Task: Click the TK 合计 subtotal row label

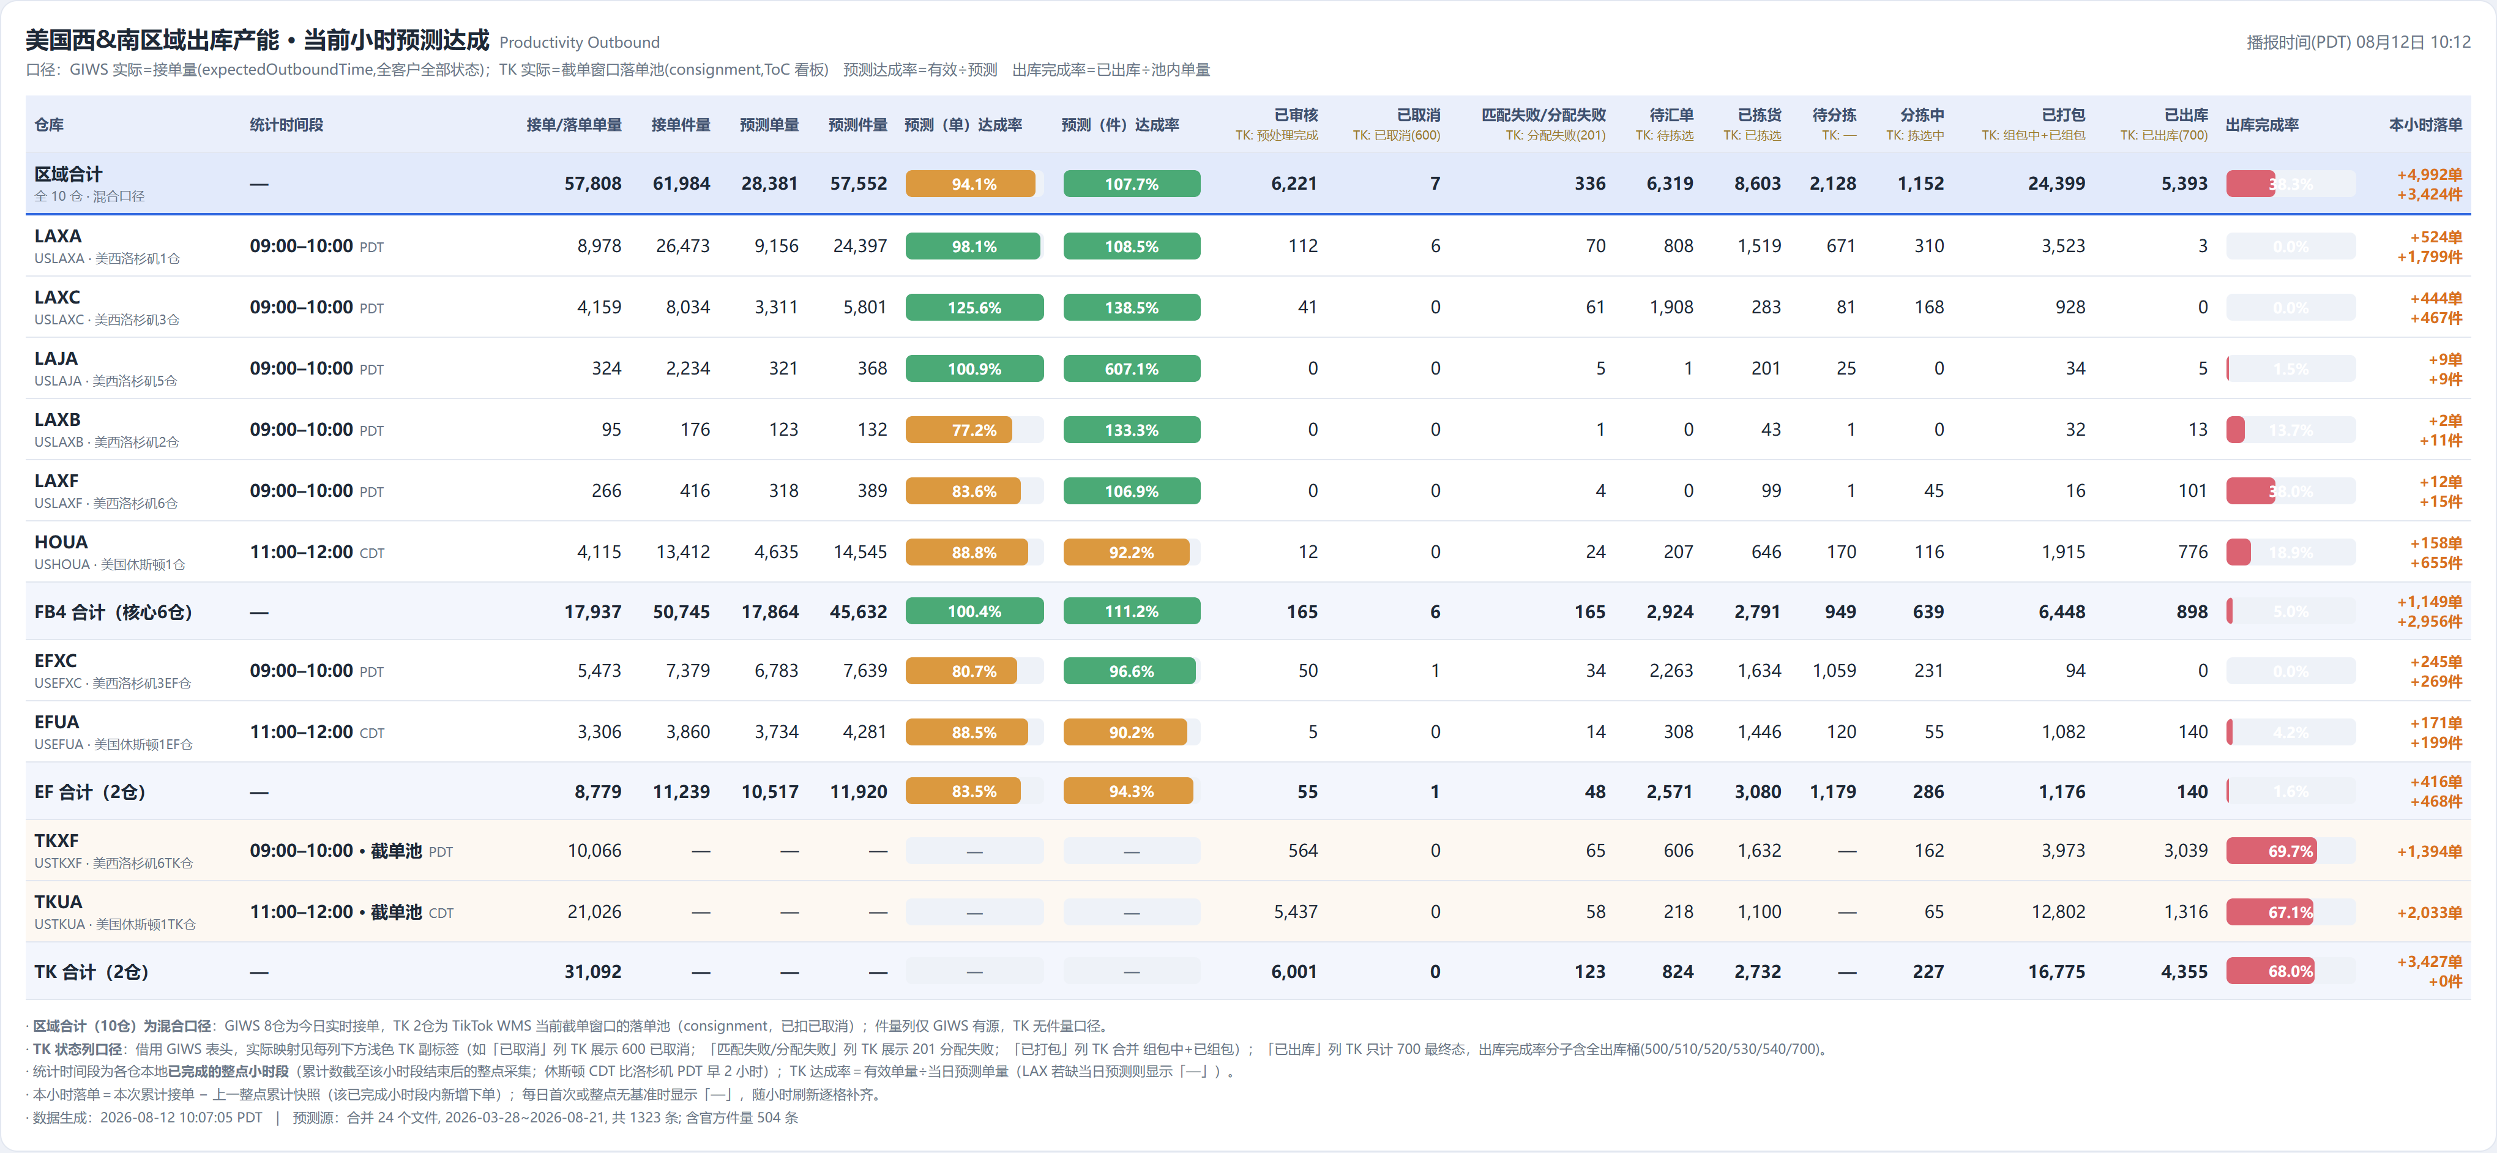Action: pos(91,972)
